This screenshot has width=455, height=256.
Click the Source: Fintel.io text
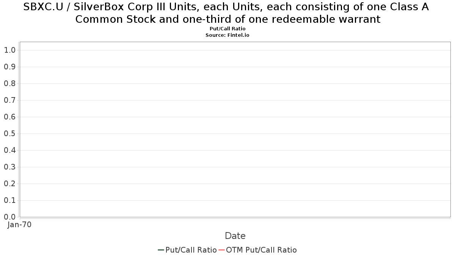coord(227,35)
